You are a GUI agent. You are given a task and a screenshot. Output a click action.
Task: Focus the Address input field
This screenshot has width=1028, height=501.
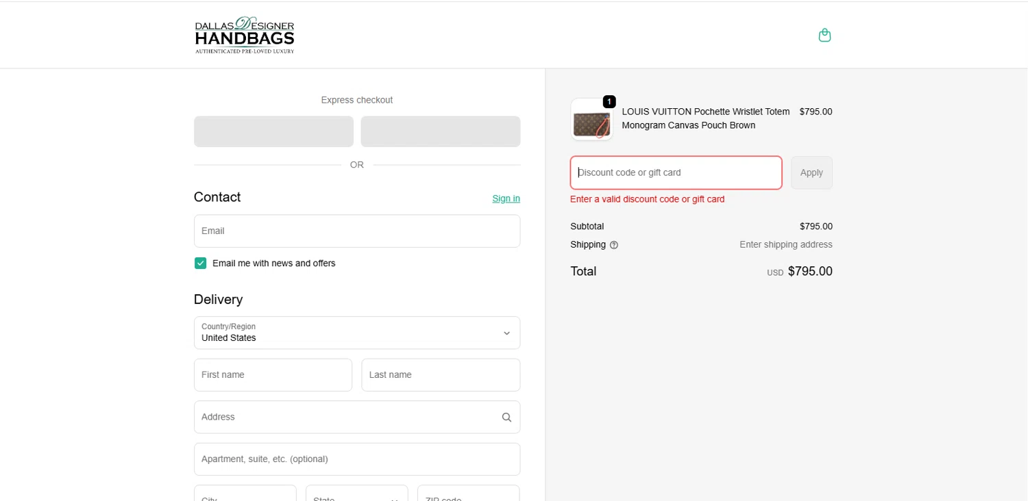357,417
